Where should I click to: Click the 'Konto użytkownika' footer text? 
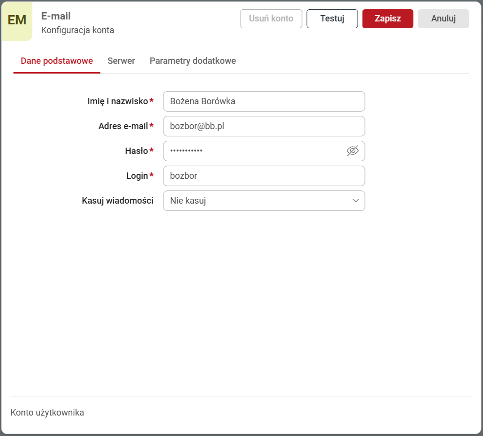[x=47, y=413]
